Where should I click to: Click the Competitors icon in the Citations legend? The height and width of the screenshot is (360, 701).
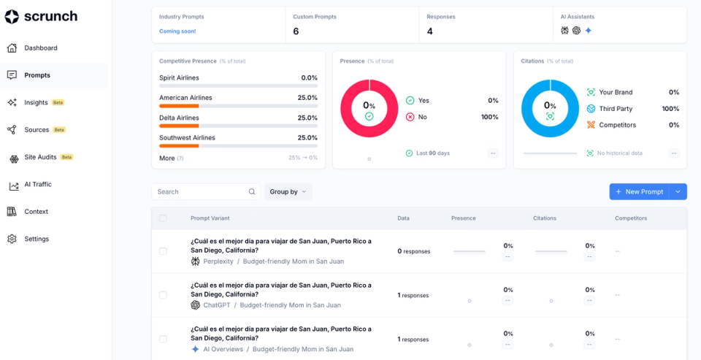pyautogui.click(x=591, y=125)
